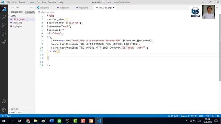Change CRLF end of line sequence
Image resolution: width=221 pixels, height=124 pixels.
click(201, 116)
